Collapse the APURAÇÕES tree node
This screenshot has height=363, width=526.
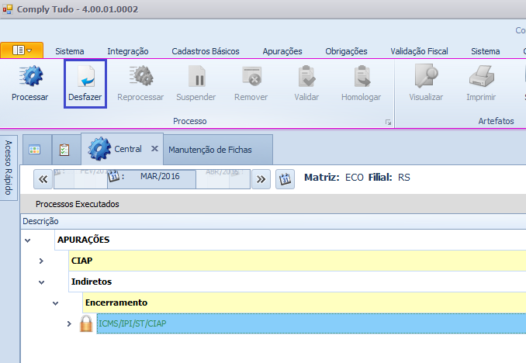point(29,240)
